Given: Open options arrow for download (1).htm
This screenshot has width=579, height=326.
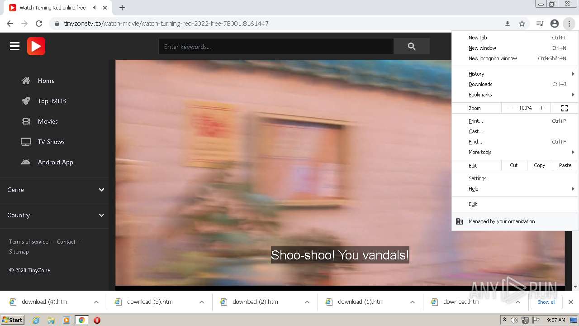Looking at the screenshot, I should coord(413,302).
